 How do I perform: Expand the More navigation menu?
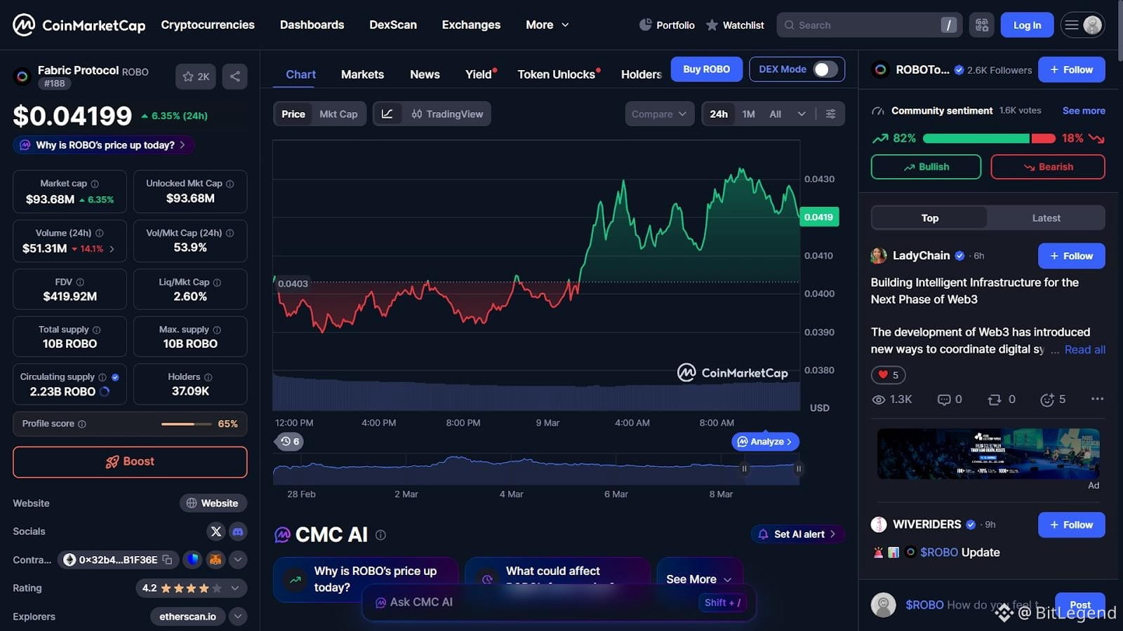(x=547, y=25)
